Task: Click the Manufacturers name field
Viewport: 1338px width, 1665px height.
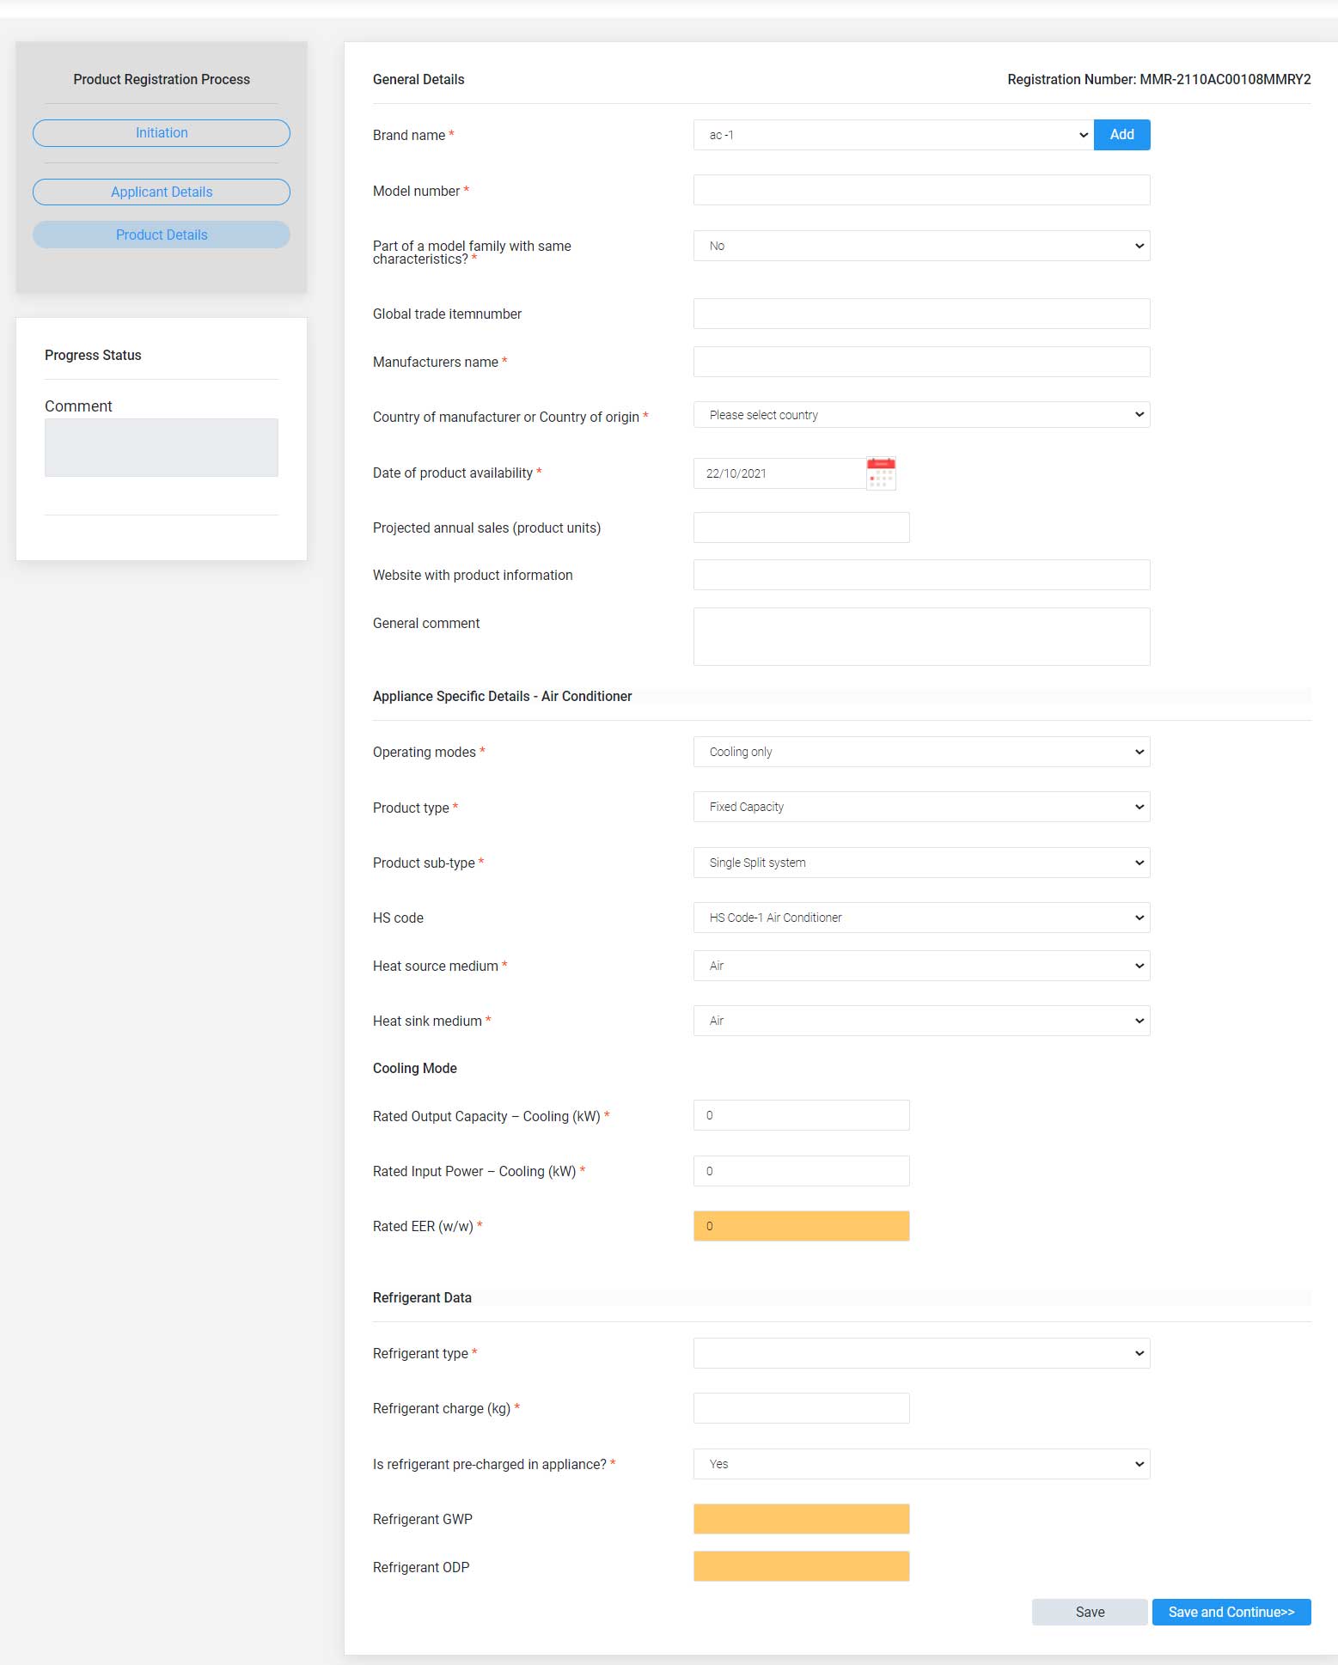Action: click(x=921, y=362)
